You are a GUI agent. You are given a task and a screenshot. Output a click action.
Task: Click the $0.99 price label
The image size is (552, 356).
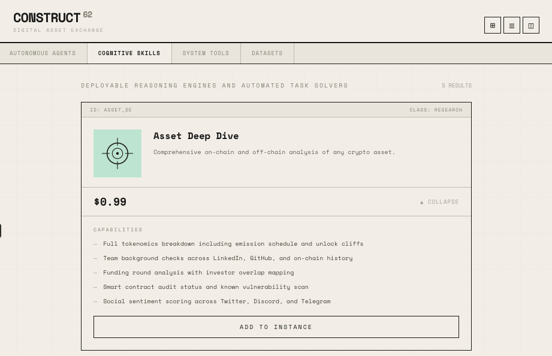pyautogui.click(x=110, y=201)
